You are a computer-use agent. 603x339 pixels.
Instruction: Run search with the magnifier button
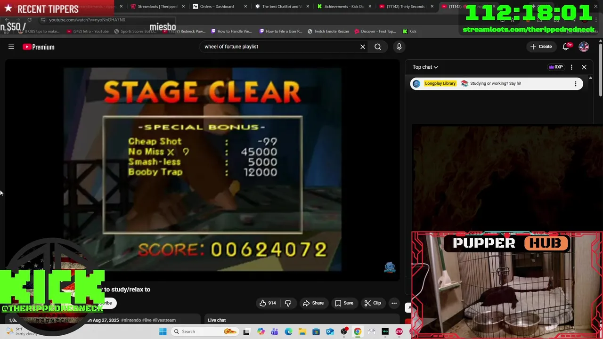click(x=378, y=47)
